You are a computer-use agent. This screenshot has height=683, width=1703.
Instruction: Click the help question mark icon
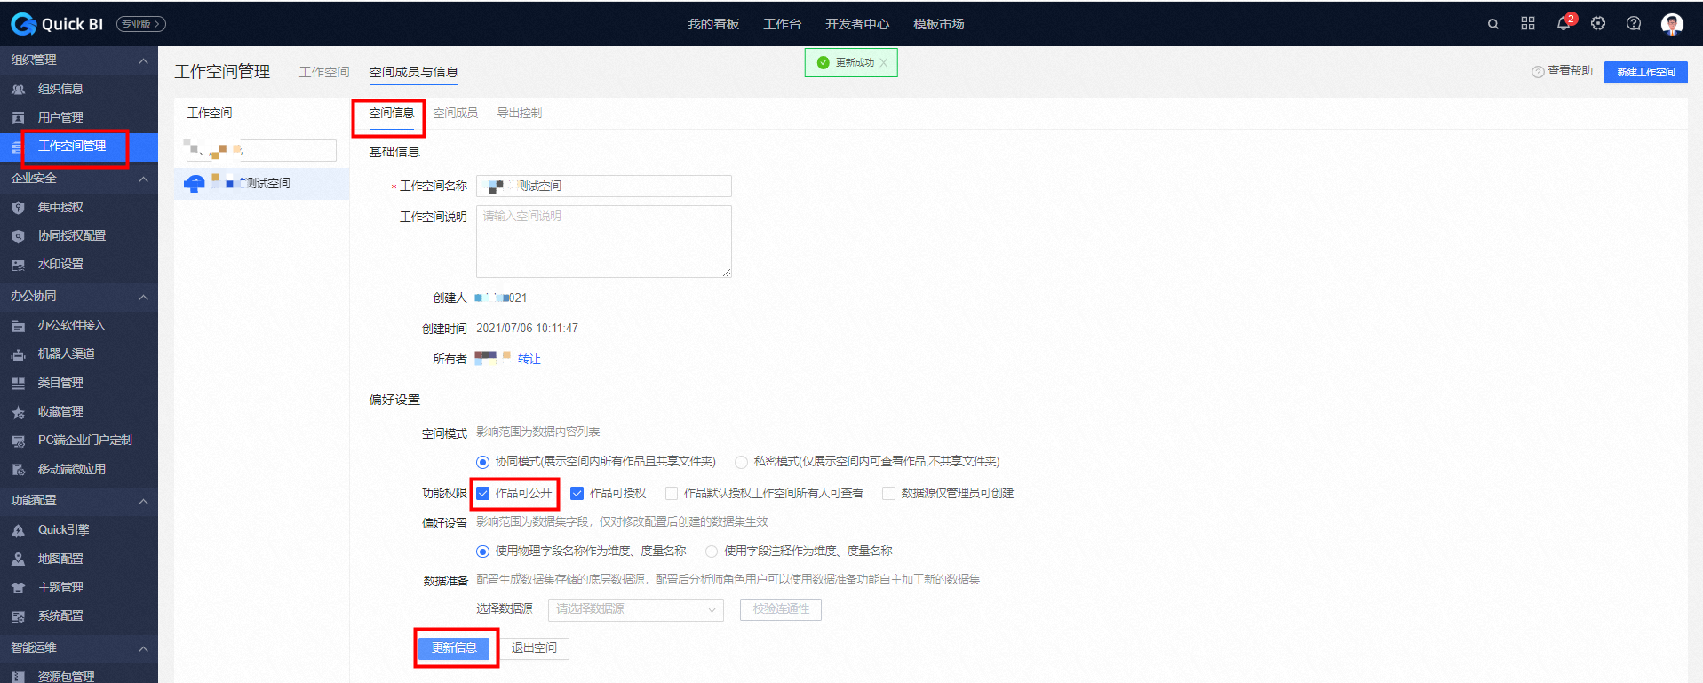(1634, 24)
